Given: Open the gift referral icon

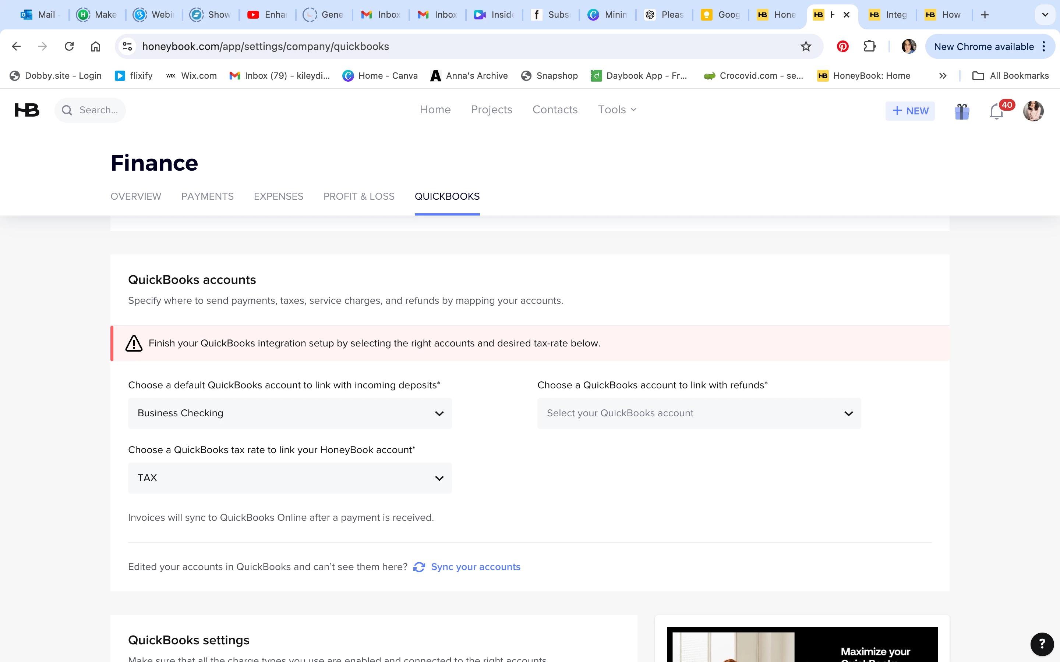Looking at the screenshot, I should (961, 111).
